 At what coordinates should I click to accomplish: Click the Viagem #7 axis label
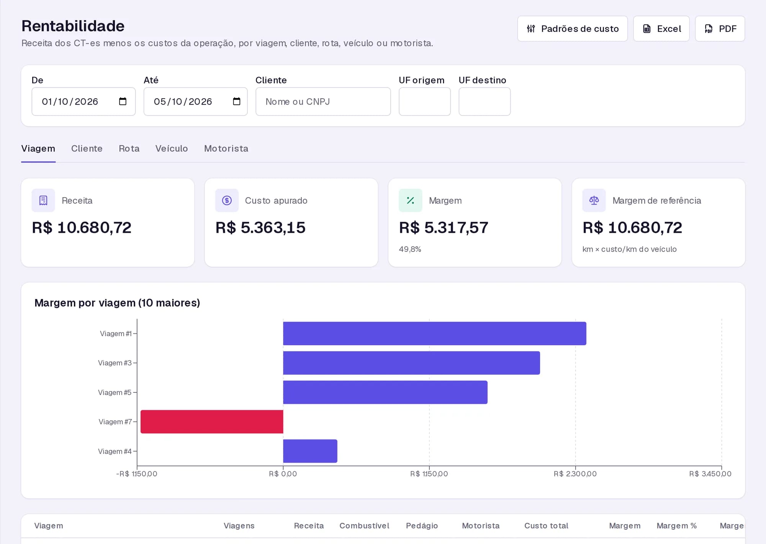(115, 422)
